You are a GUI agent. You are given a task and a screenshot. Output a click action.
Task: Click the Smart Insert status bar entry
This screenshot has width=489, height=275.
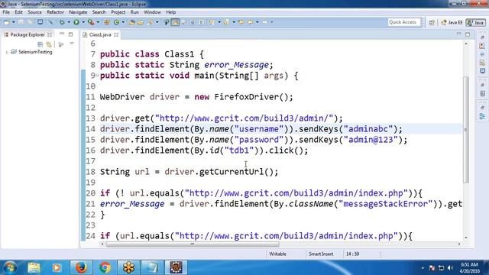pos(321,254)
